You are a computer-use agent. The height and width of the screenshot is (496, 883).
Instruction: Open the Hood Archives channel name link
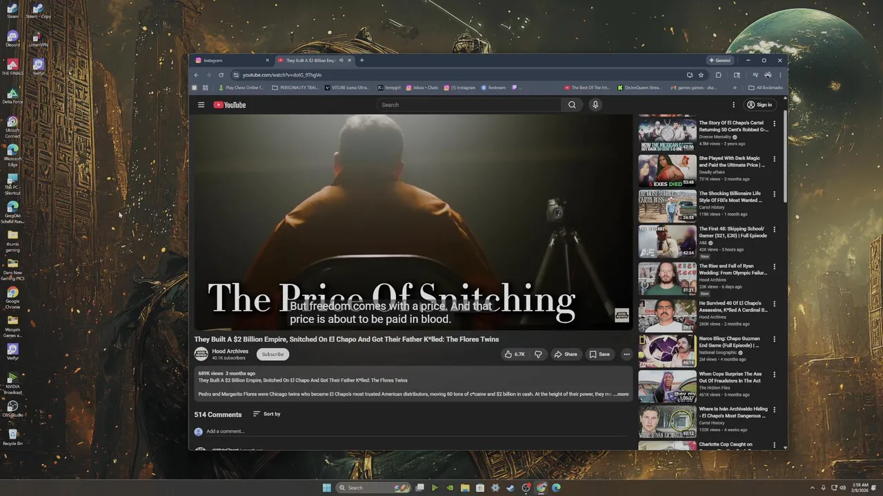[x=230, y=351]
